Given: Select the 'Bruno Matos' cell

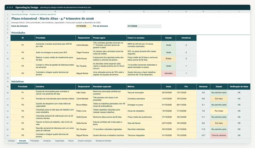Looking at the screenshot, I should click(x=84, y=105).
